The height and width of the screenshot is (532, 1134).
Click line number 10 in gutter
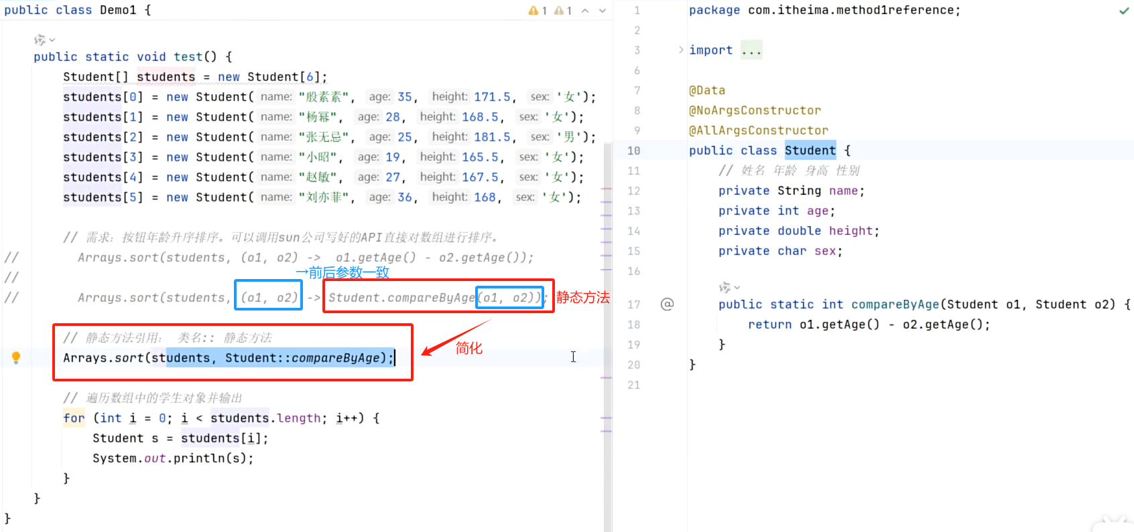click(633, 151)
